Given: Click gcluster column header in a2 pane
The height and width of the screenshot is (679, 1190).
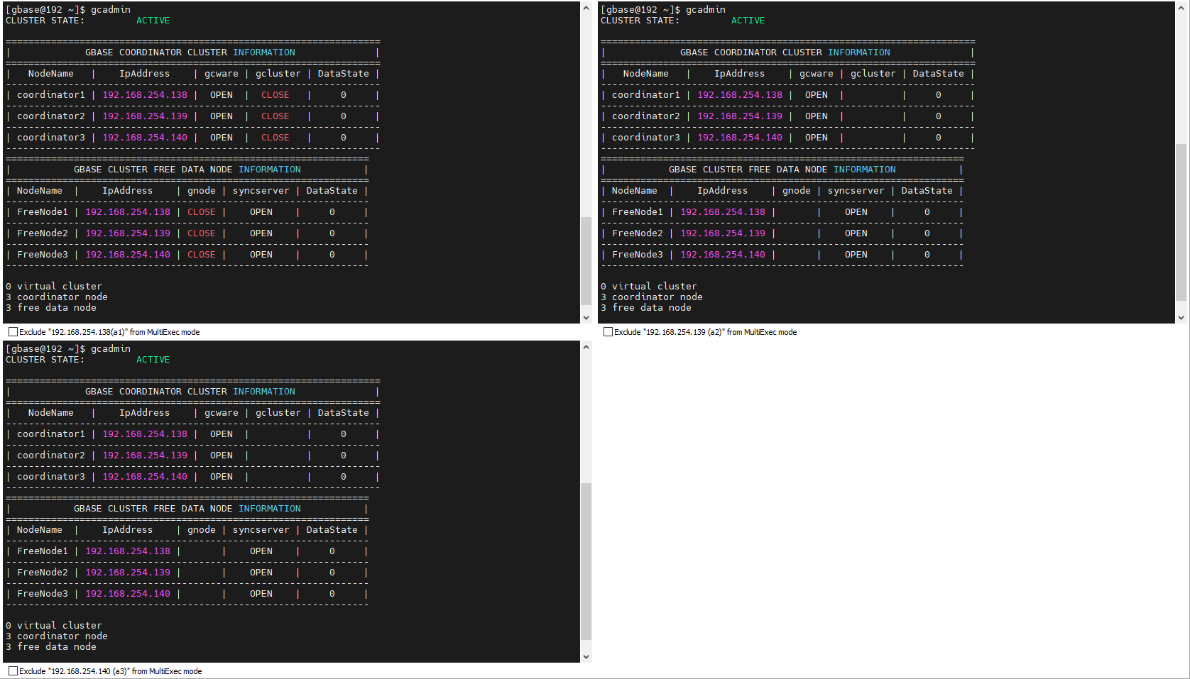Looking at the screenshot, I should coord(873,74).
